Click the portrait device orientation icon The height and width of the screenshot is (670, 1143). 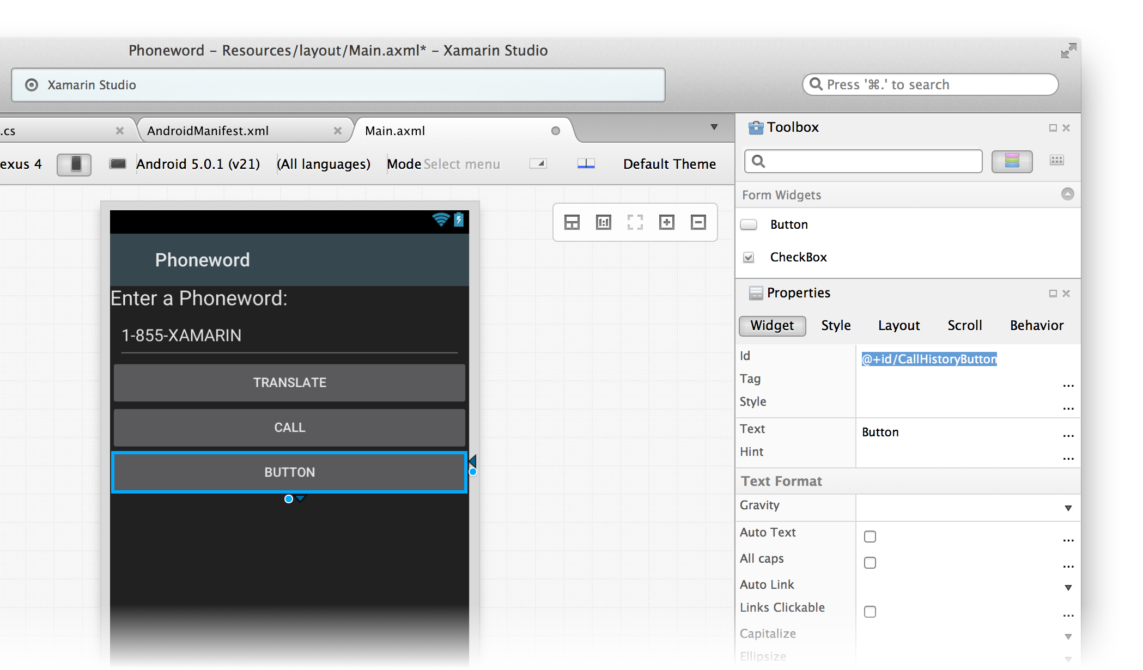pos(75,164)
